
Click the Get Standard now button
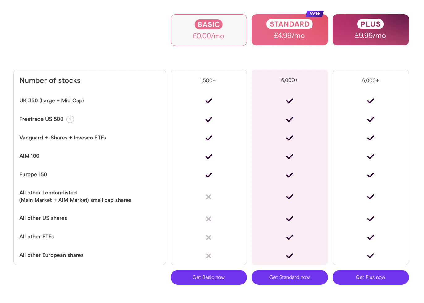tap(290, 277)
